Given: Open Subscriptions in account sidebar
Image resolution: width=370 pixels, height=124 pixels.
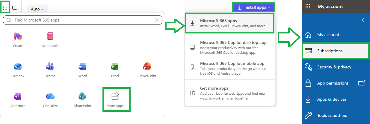Looking at the screenshot, I should point(336,51).
